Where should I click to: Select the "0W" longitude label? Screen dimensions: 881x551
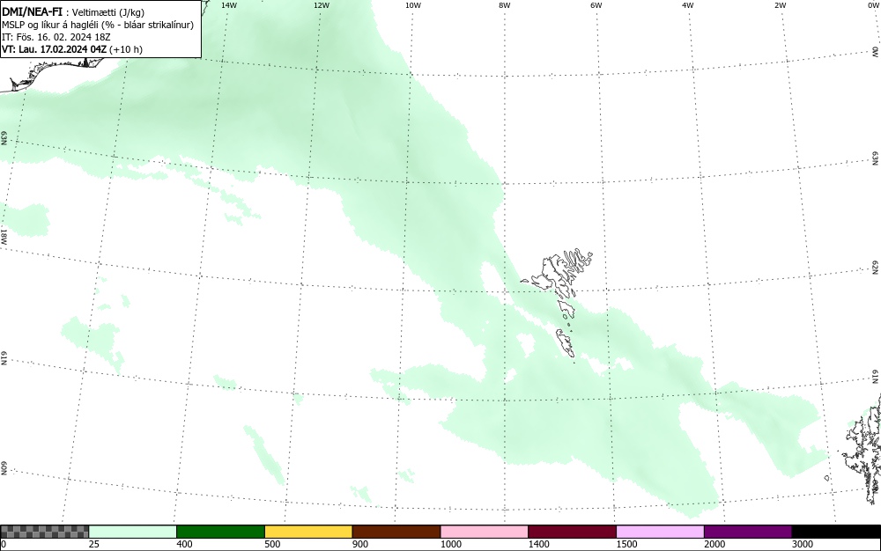pyautogui.click(x=872, y=5)
